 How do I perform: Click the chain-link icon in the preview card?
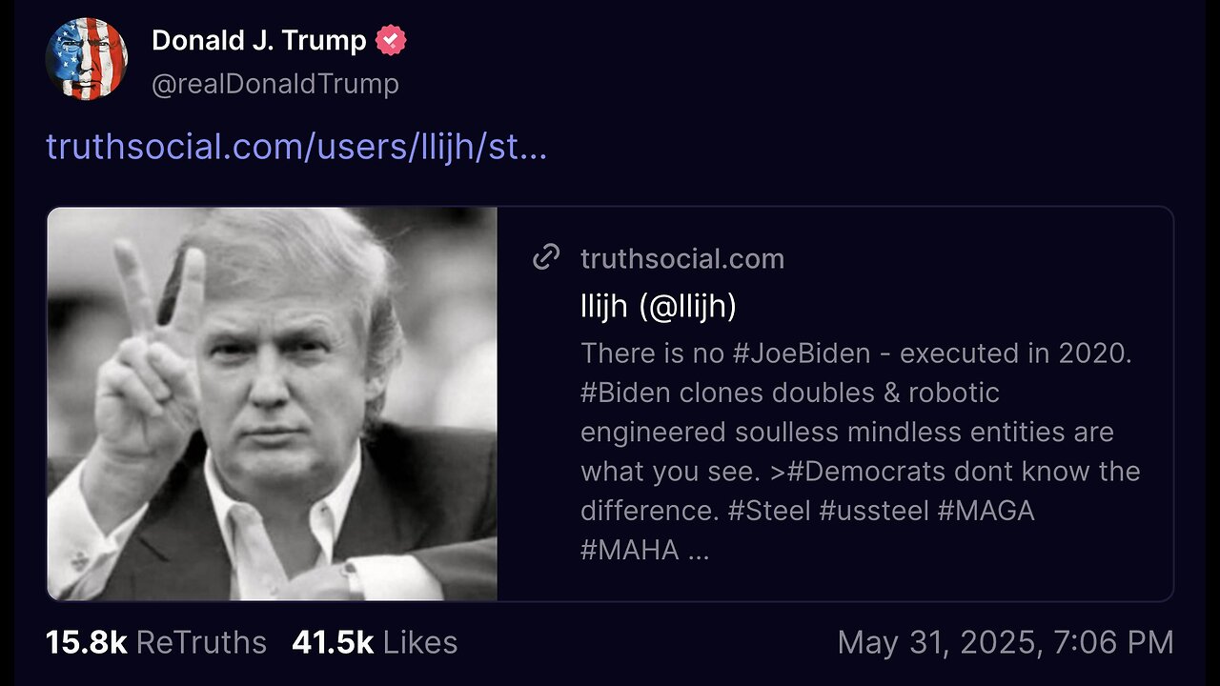point(546,257)
